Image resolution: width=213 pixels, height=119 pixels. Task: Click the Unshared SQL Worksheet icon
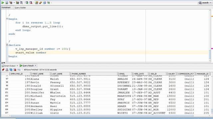coord(37,3)
